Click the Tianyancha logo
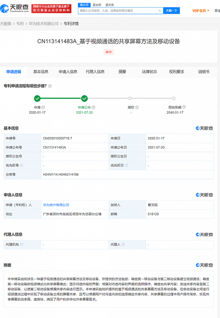 point(15,8)
